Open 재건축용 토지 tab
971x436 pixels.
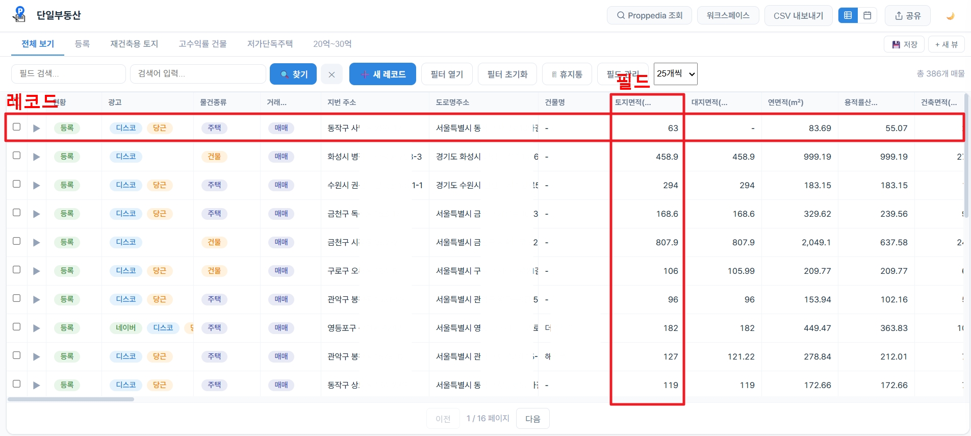(134, 44)
